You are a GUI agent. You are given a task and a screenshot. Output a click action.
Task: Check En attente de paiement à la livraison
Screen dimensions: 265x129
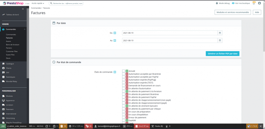tap(123, 91)
